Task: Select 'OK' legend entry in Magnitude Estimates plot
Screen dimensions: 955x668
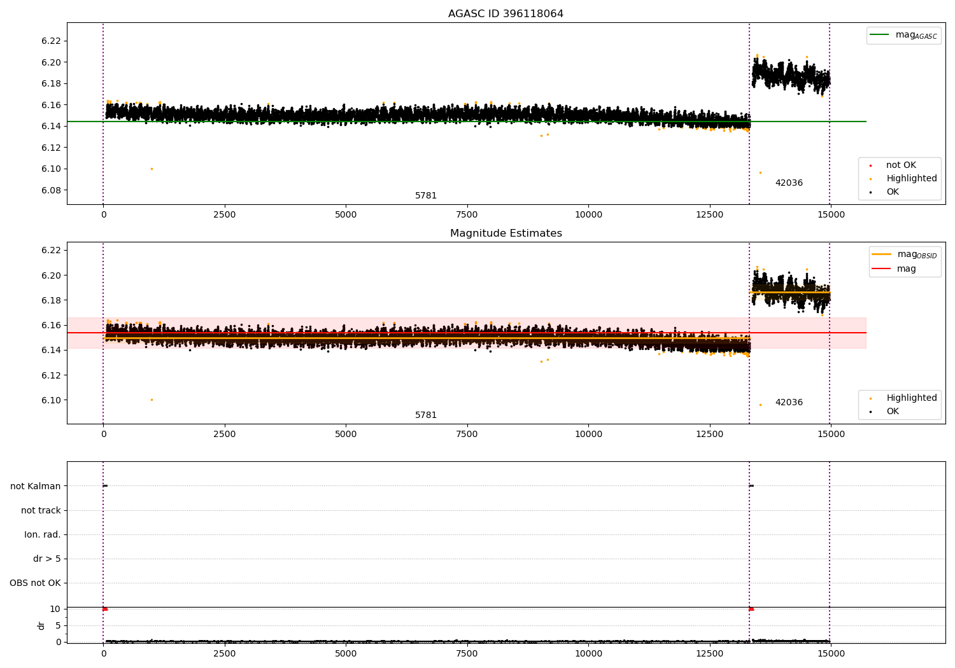Action: coord(893,412)
